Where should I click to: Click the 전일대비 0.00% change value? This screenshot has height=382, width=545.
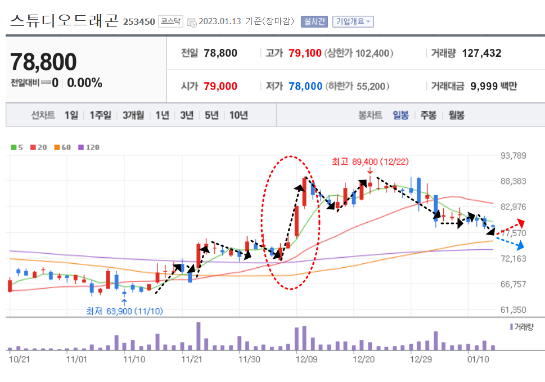(84, 83)
